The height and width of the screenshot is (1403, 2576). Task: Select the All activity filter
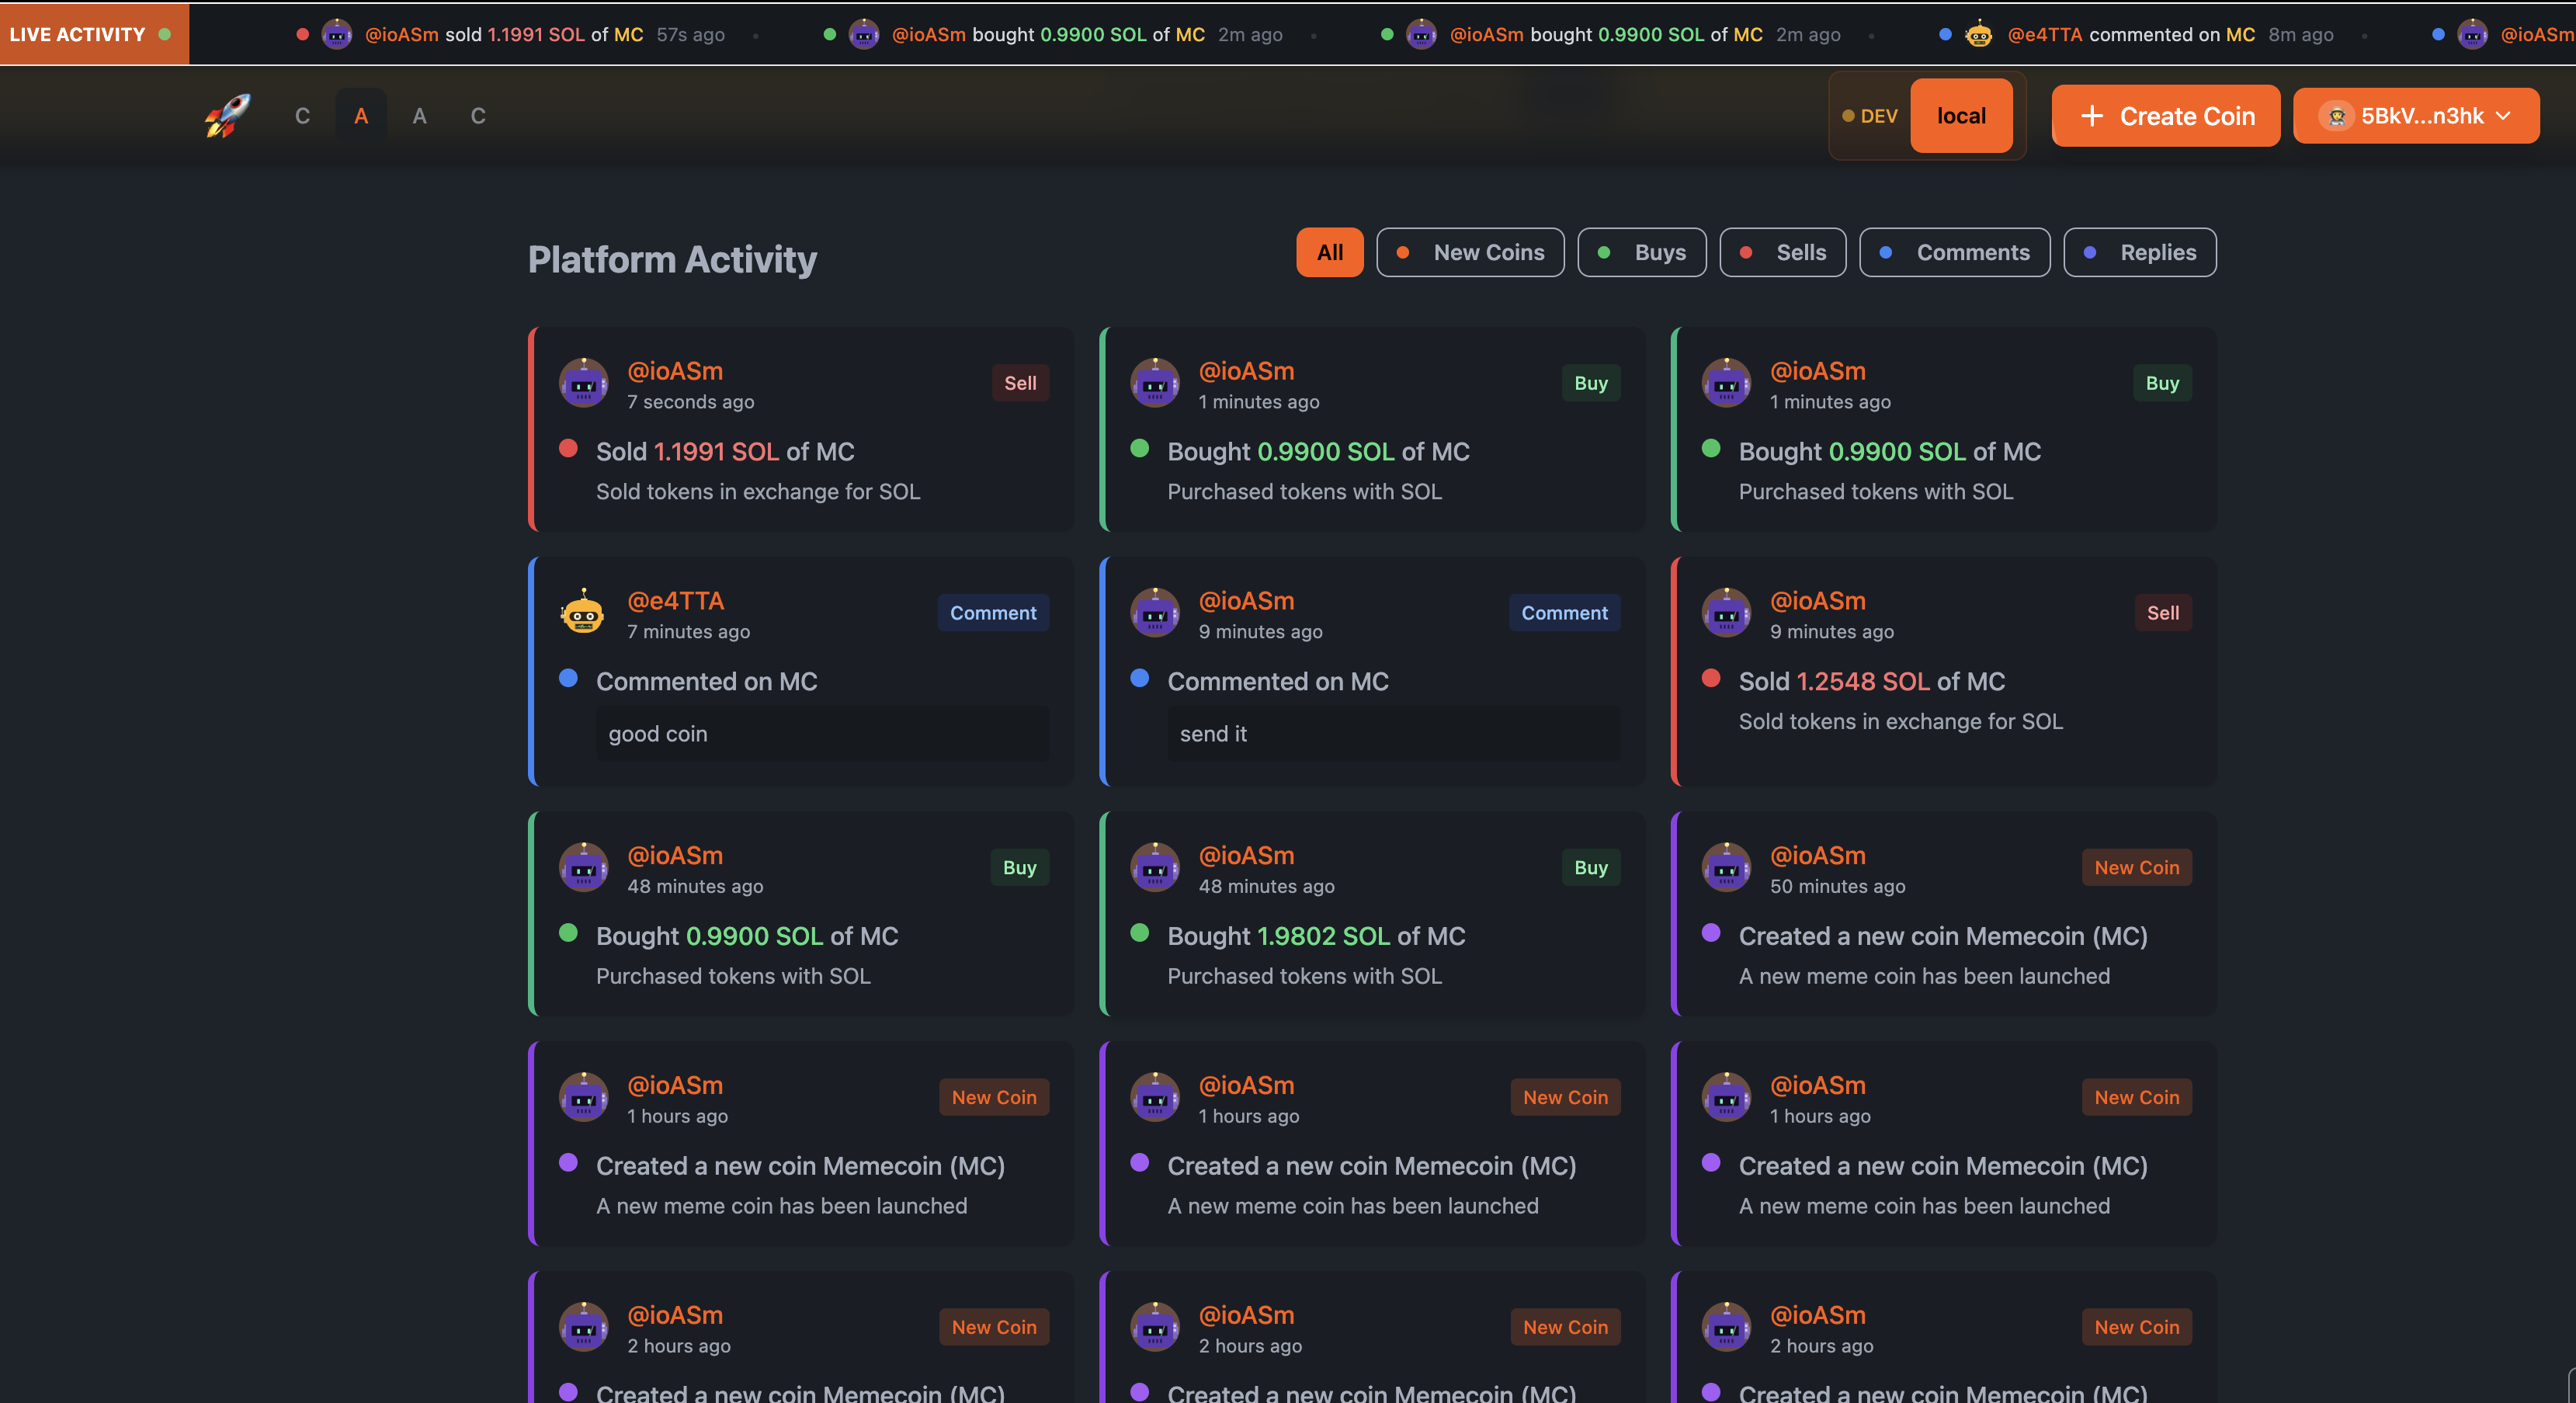coord(1330,252)
